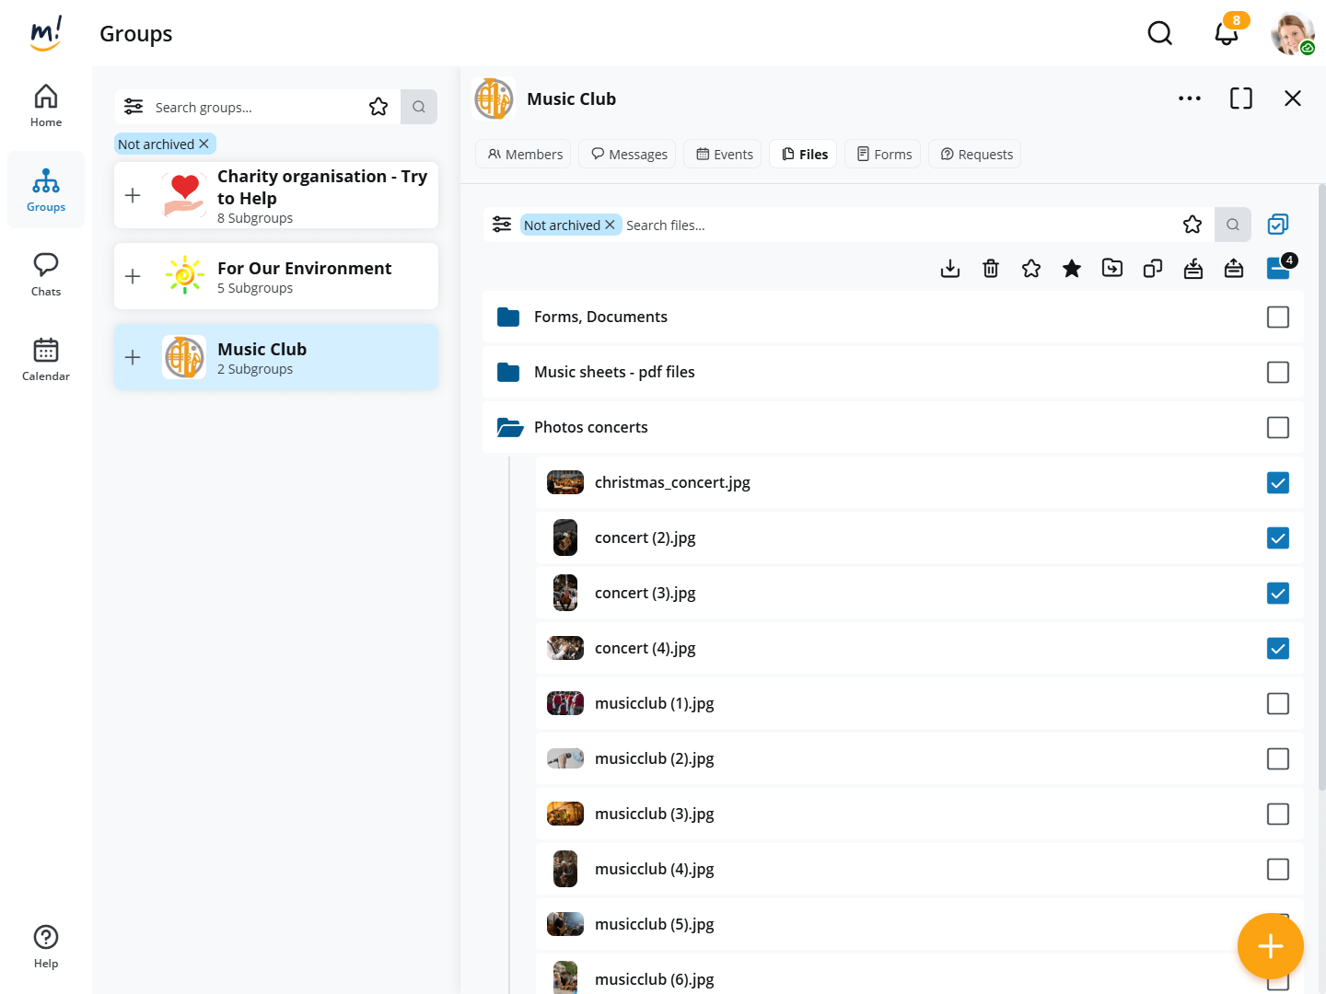Image resolution: width=1326 pixels, height=994 pixels.
Task: Click the download selected files icon
Action: [x=950, y=269]
